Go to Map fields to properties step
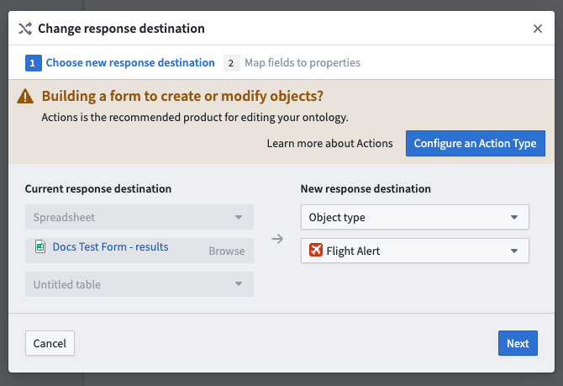Screen dimensions: 563x386 tap(303, 62)
